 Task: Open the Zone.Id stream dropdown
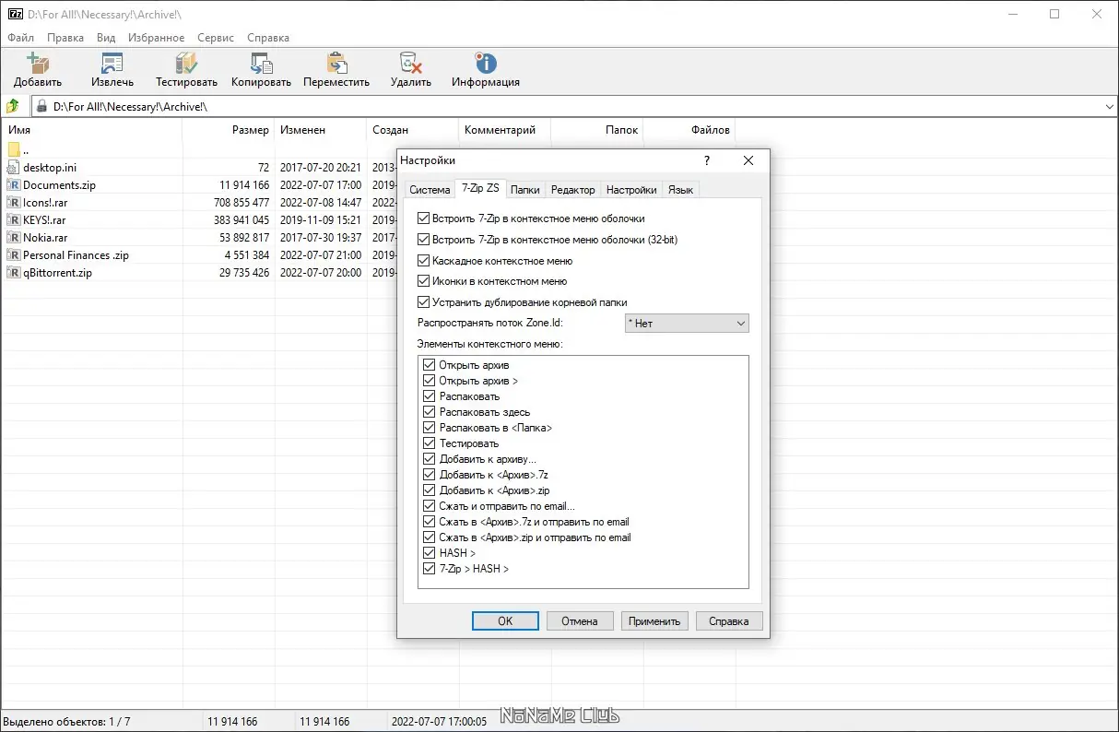[x=687, y=324]
